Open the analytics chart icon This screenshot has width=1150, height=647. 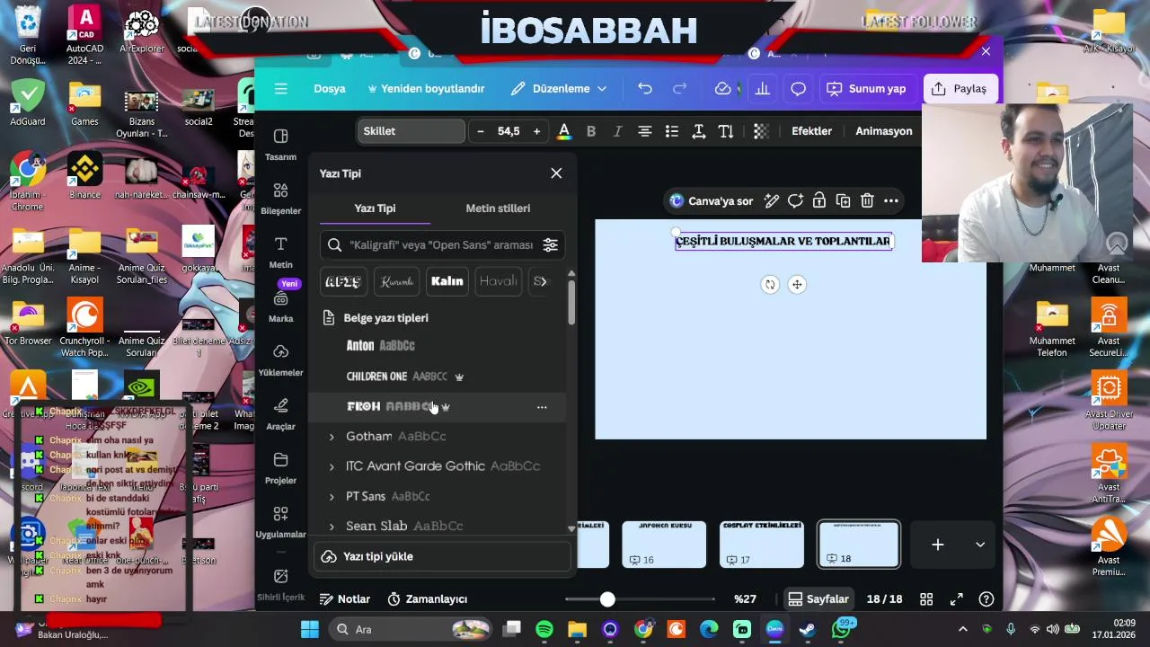pyautogui.click(x=763, y=88)
